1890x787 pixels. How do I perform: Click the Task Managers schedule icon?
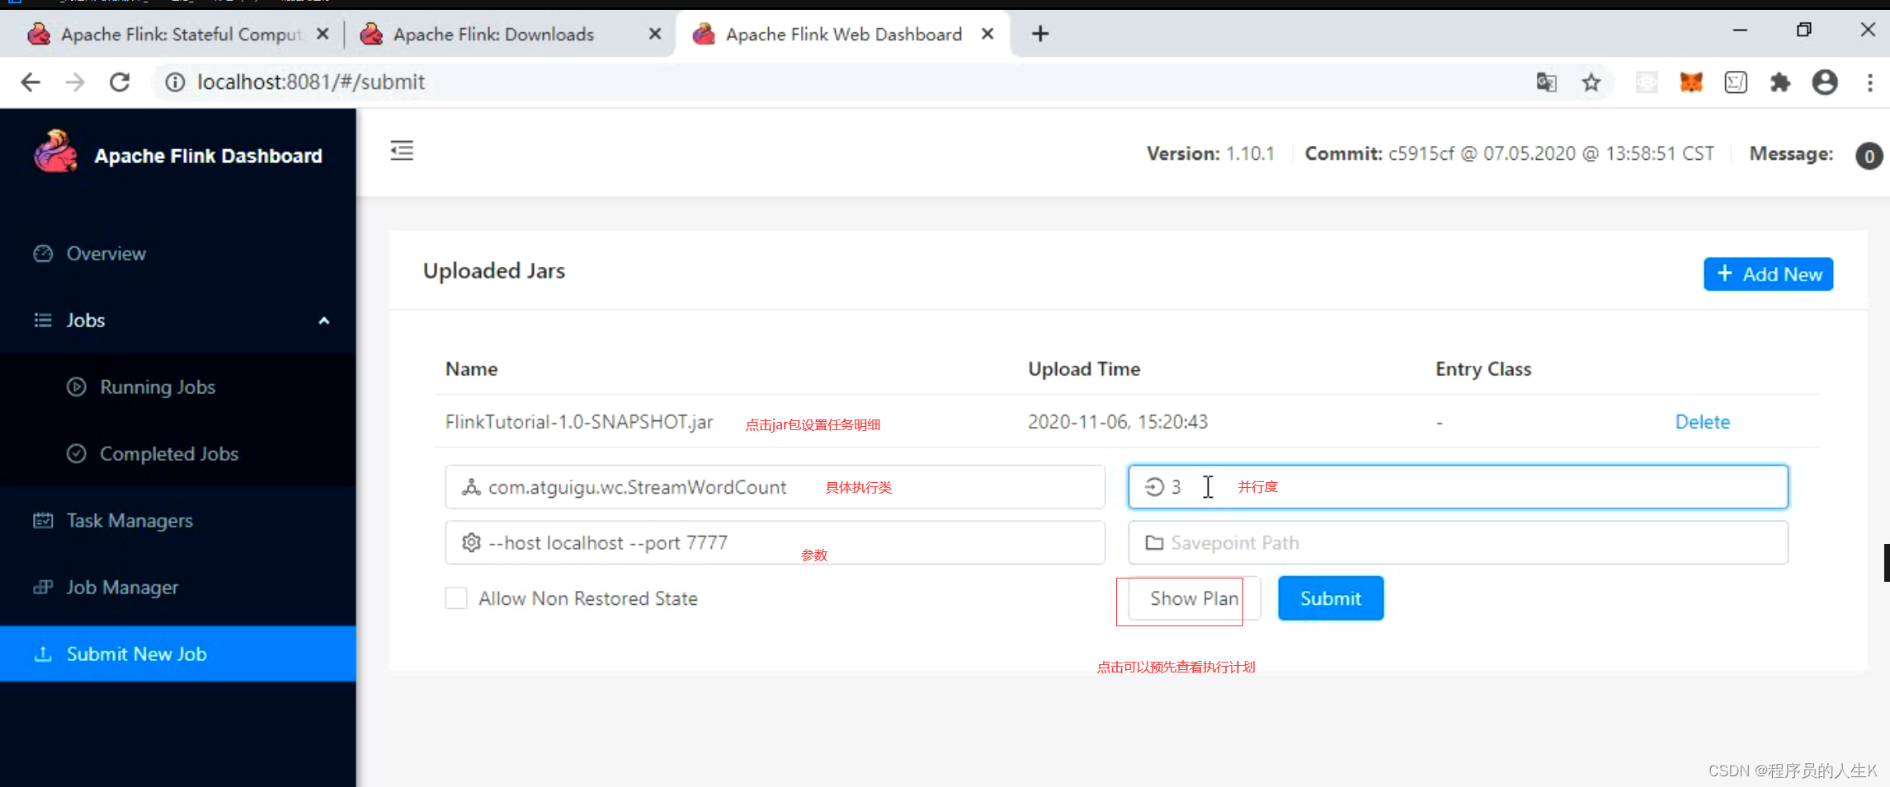[x=43, y=520]
